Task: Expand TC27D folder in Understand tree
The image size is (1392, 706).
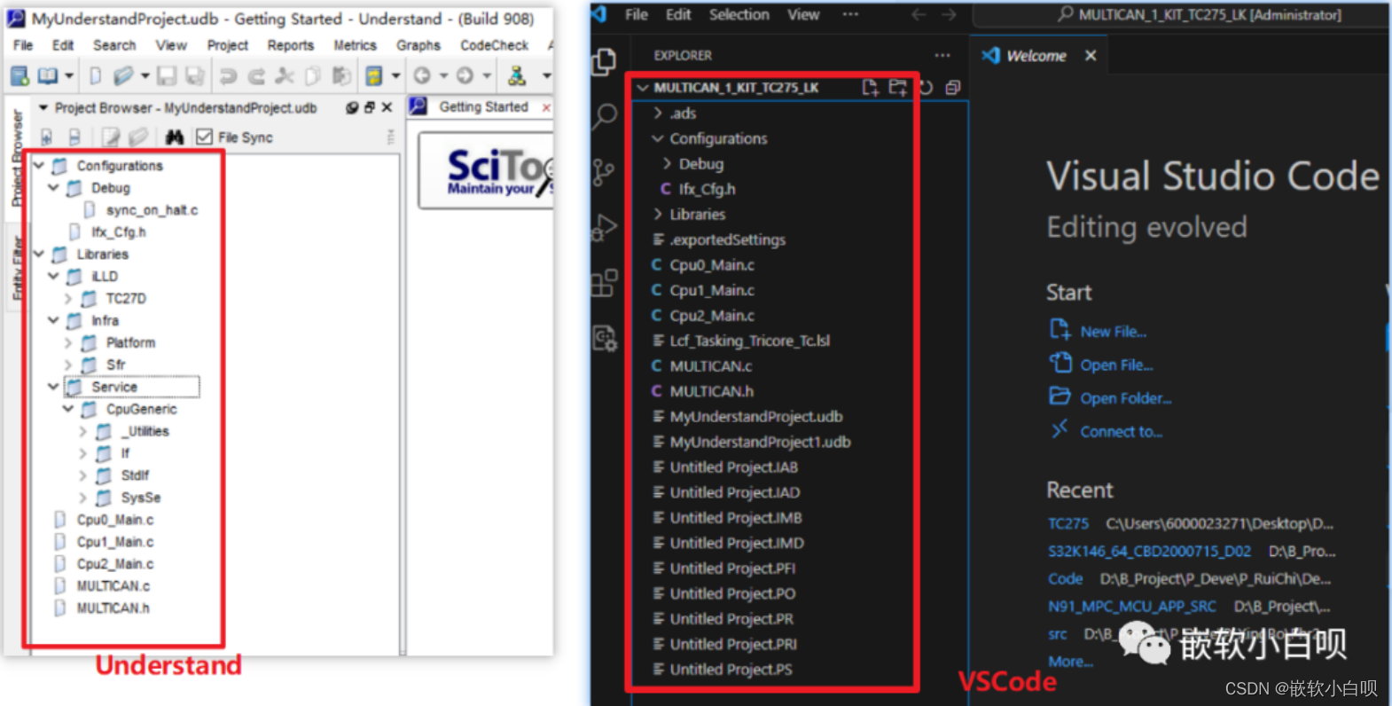Action: point(68,299)
